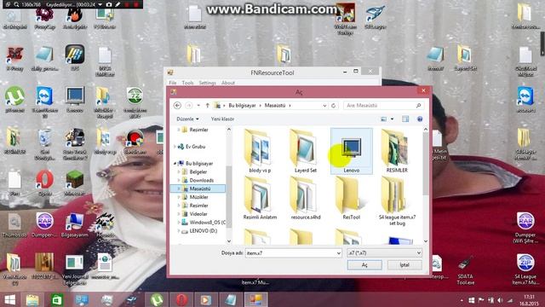
Task: Click the back arrow in file dialog
Action: pyautogui.click(x=177, y=105)
